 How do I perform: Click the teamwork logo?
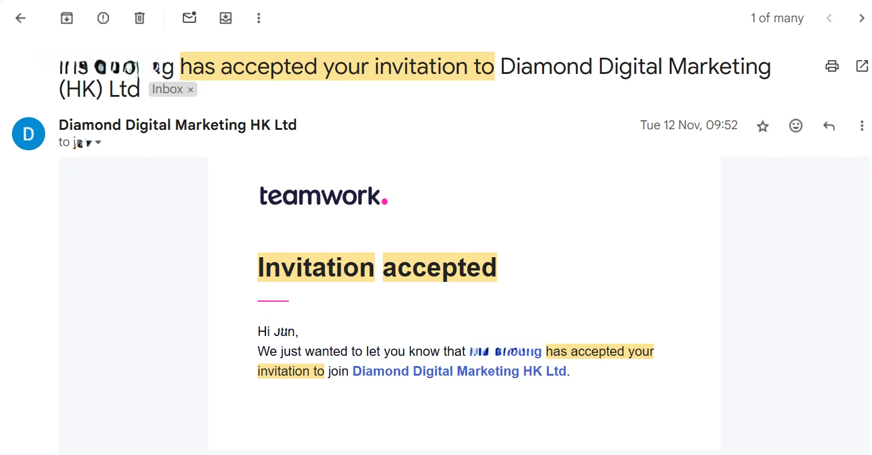coord(323,195)
